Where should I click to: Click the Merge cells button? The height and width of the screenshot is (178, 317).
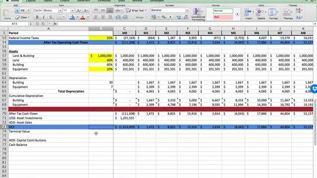139,17
